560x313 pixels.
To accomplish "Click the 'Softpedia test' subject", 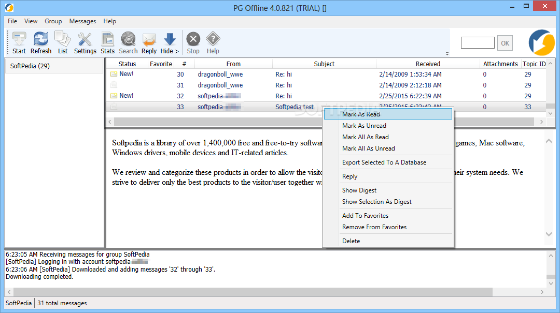I will 295,107.
